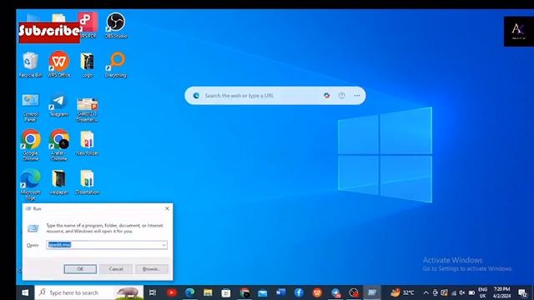The height and width of the screenshot is (300, 534).
Task: Launch Microsoft Edge desktop shortcut
Action: (30, 183)
